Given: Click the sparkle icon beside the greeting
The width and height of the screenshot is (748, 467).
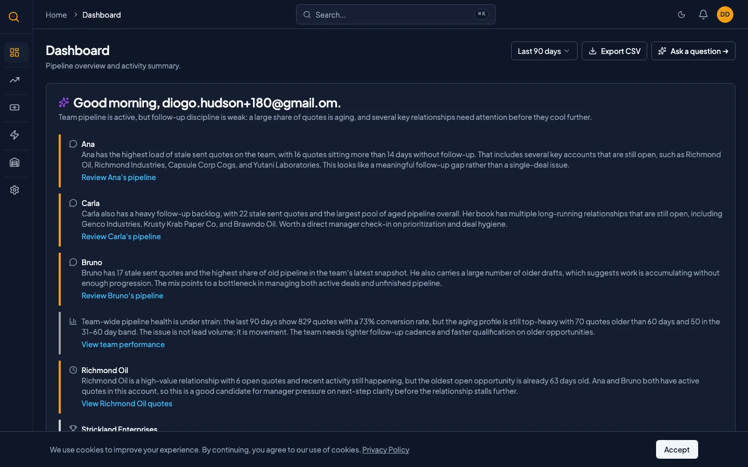Looking at the screenshot, I should pos(64,102).
